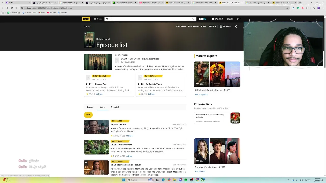Screen dimensions: 326x183
Task: Go Back to the Robin Hood page
Action: point(87,26)
